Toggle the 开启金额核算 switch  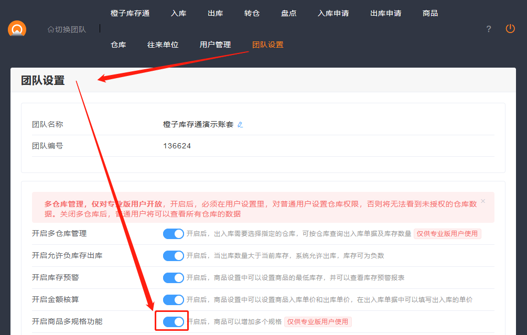pos(174,300)
